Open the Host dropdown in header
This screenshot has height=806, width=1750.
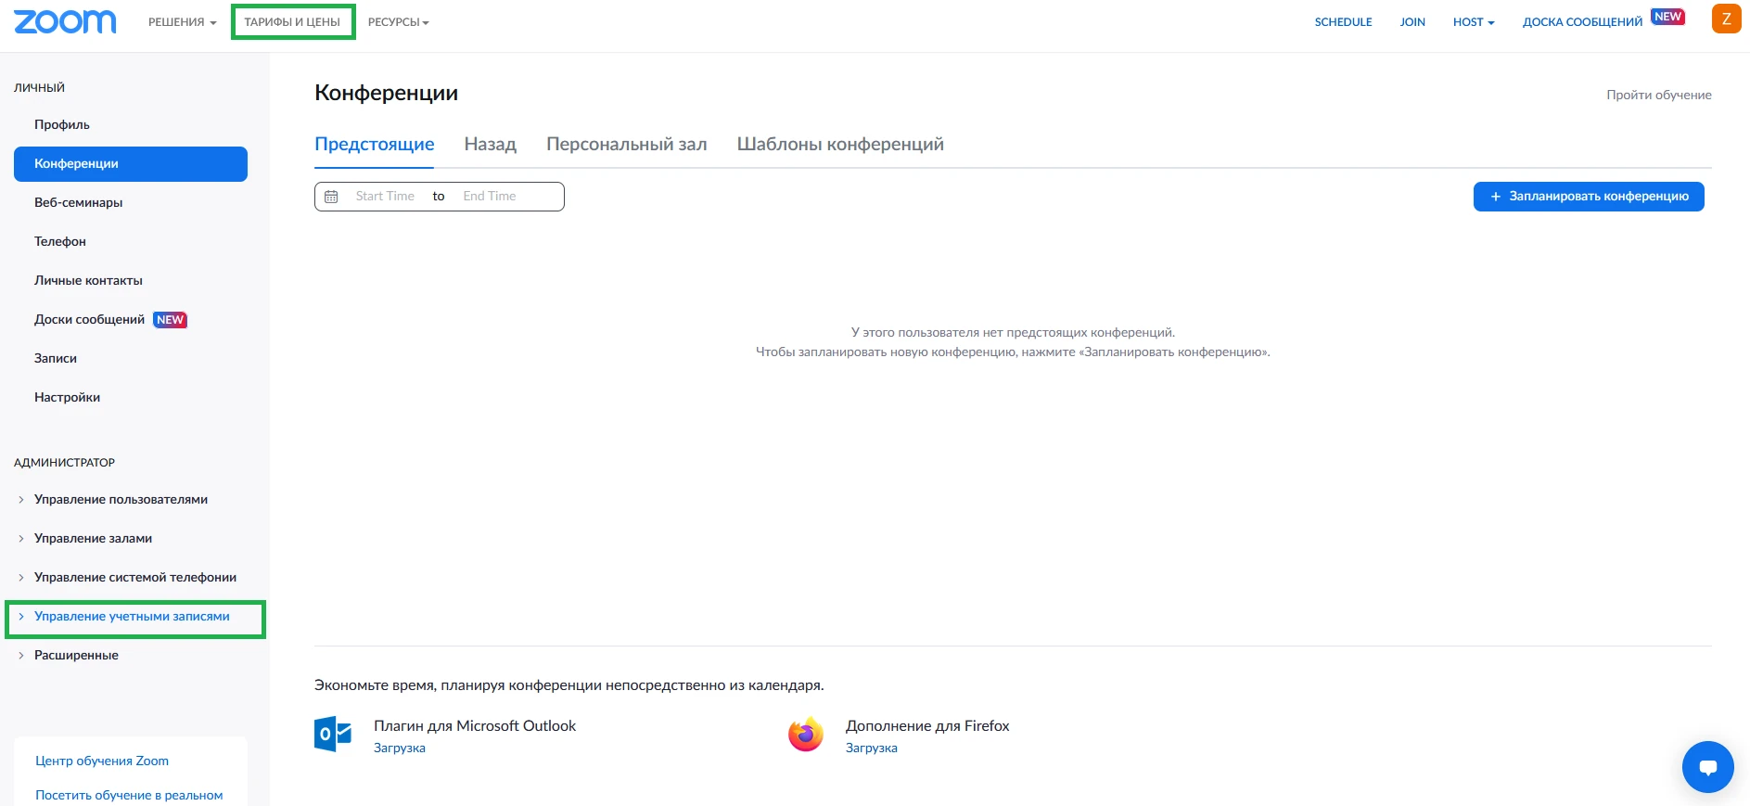tap(1474, 22)
